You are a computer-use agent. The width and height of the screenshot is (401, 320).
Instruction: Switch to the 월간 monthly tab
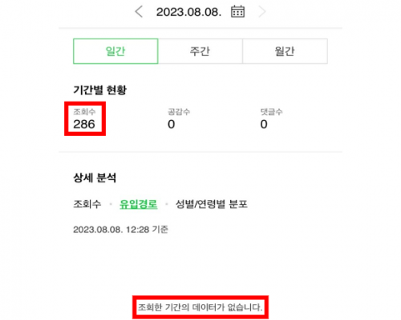click(x=285, y=51)
